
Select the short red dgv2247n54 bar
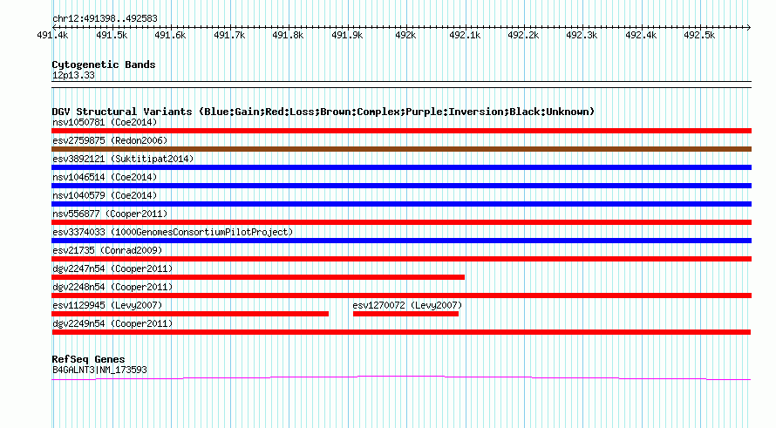tap(258, 277)
